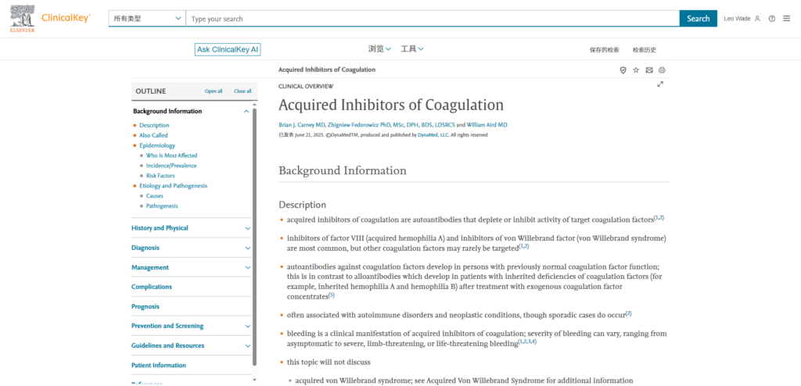Image resolution: width=801 pixels, height=386 pixels.
Task: Email the article using the envelope icon
Action: coord(649,70)
